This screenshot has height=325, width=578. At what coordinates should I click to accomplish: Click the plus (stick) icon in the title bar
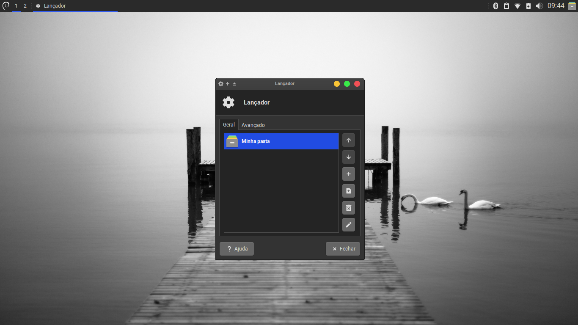[x=228, y=84]
